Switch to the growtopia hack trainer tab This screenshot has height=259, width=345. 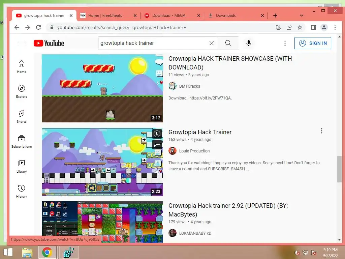coord(44,16)
